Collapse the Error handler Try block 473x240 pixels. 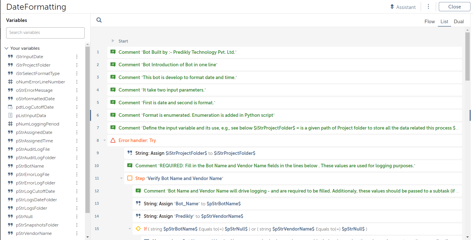[105, 140]
